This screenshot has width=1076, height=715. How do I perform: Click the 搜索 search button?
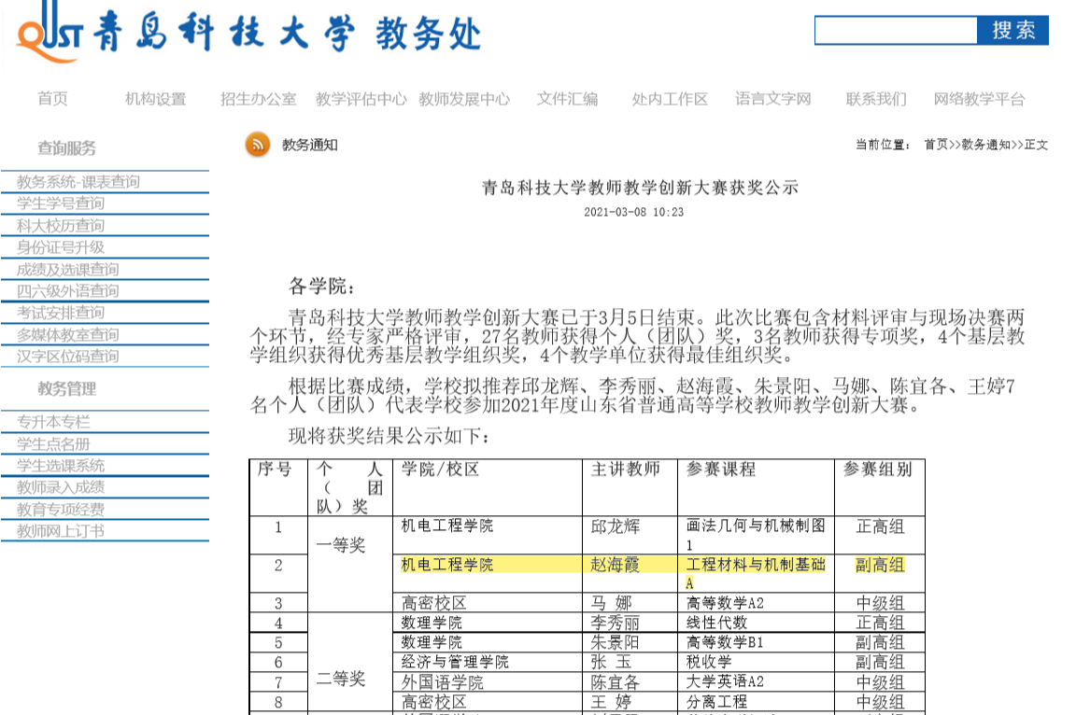tap(1012, 30)
